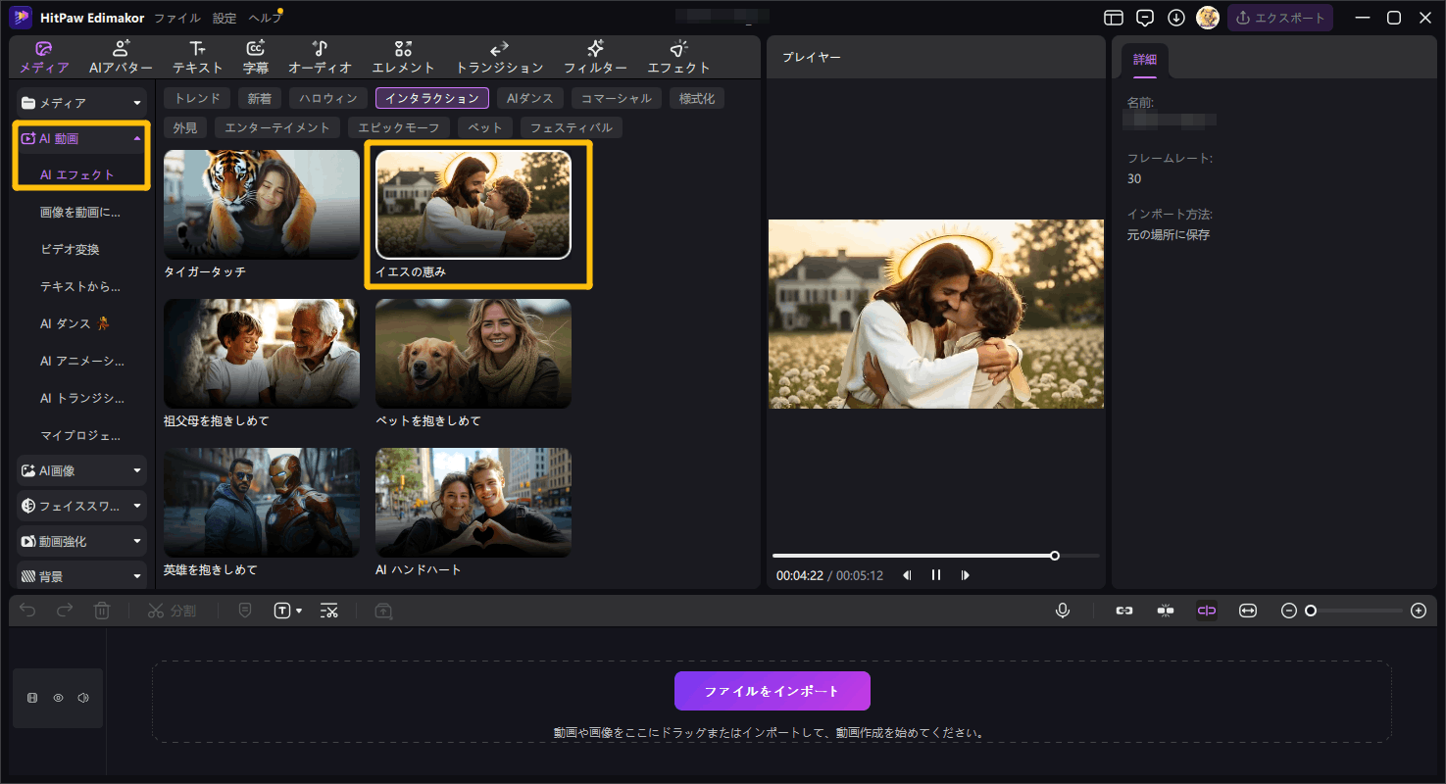The width and height of the screenshot is (1446, 784).
Task: Open the layout switch icon in title bar
Action: [x=1113, y=18]
